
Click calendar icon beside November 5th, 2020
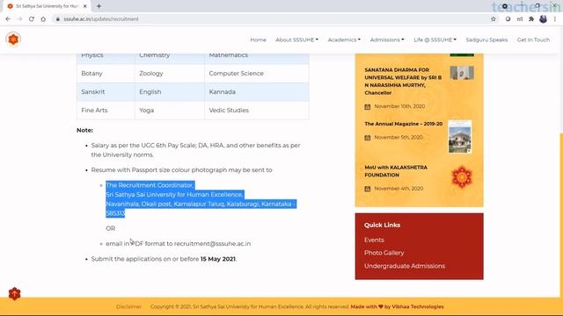click(368, 138)
